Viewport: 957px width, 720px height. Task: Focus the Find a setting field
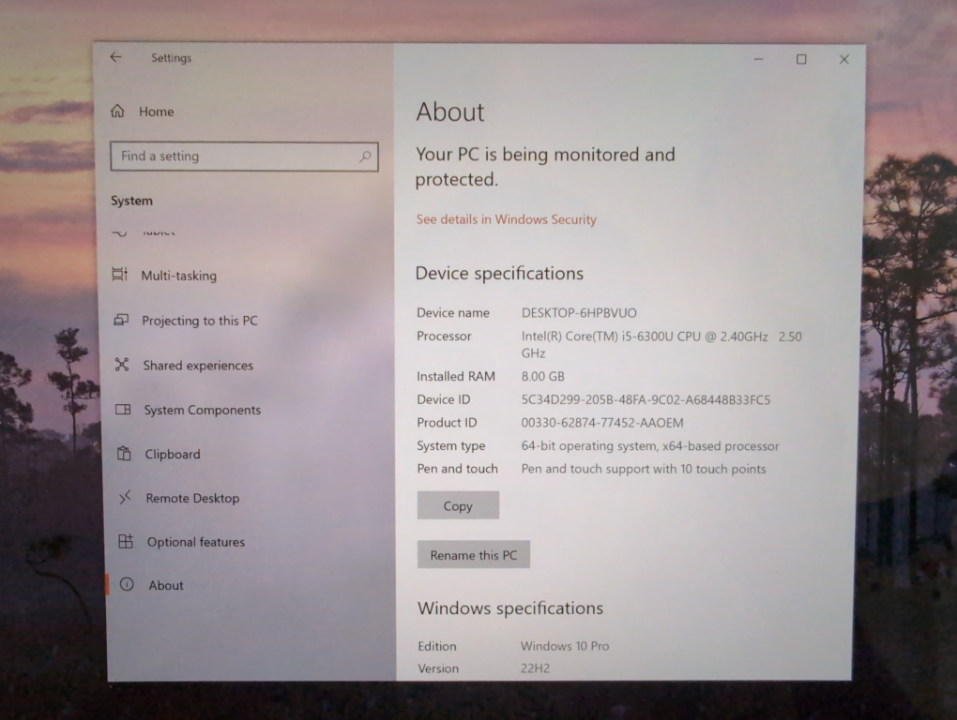point(244,157)
